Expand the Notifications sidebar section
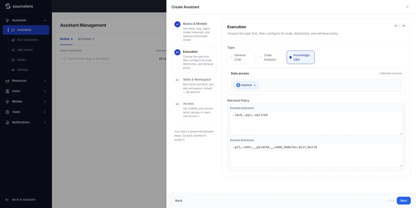The image size is (416, 208). point(45,122)
